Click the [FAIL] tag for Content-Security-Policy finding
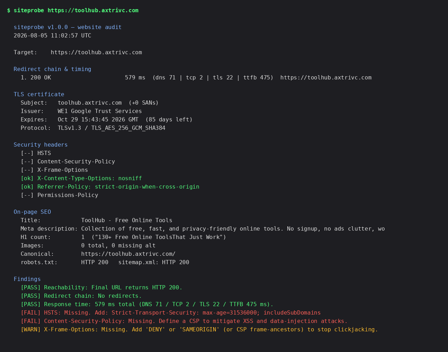448x352 pixels. tap(31, 321)
